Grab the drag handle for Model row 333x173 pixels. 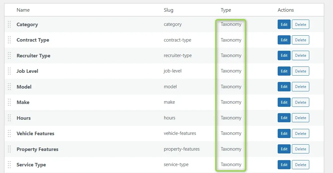point(9,87)
